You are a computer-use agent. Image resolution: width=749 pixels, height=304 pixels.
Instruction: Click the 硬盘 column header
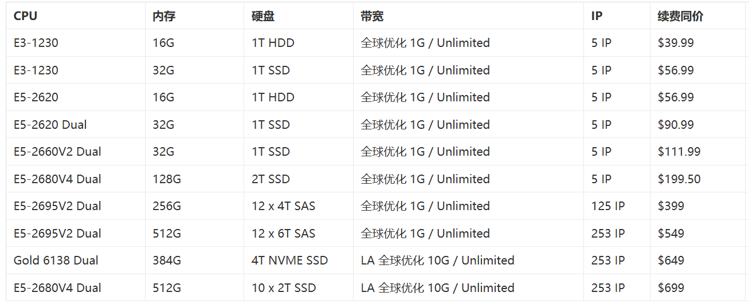tap(299, 16)
